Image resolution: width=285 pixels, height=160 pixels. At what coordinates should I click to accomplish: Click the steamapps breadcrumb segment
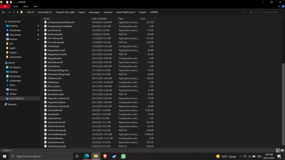tap(94, 12)
